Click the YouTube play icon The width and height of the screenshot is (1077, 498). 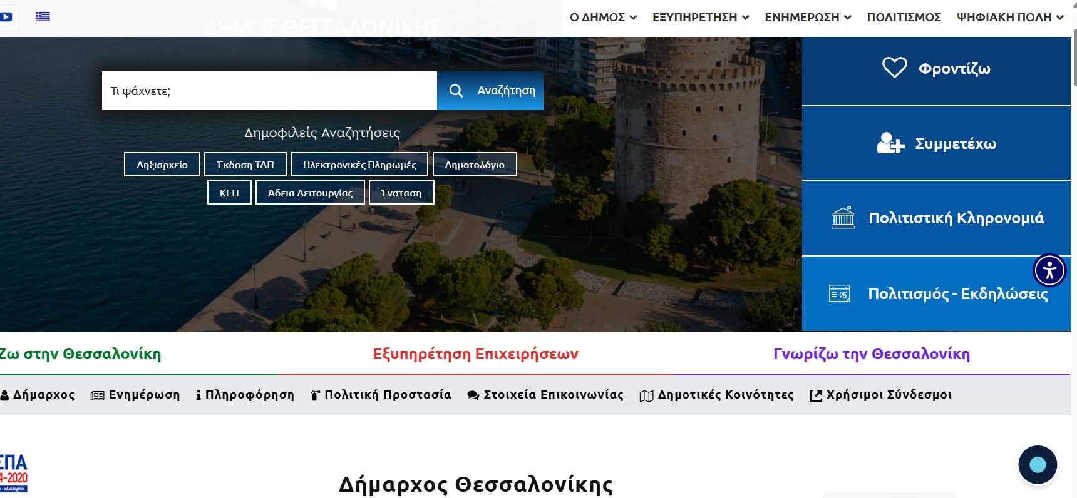6,17
